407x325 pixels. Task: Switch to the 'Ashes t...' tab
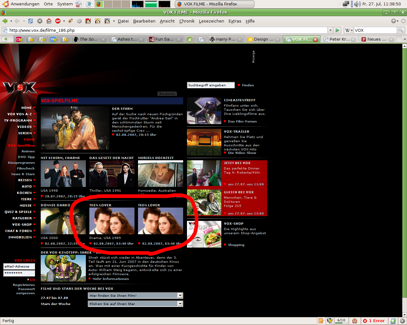(127, 39)
